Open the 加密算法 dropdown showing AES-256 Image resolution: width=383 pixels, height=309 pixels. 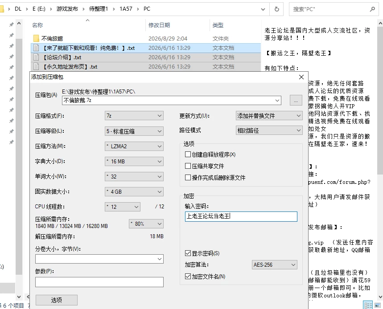[x=275, y=264]
